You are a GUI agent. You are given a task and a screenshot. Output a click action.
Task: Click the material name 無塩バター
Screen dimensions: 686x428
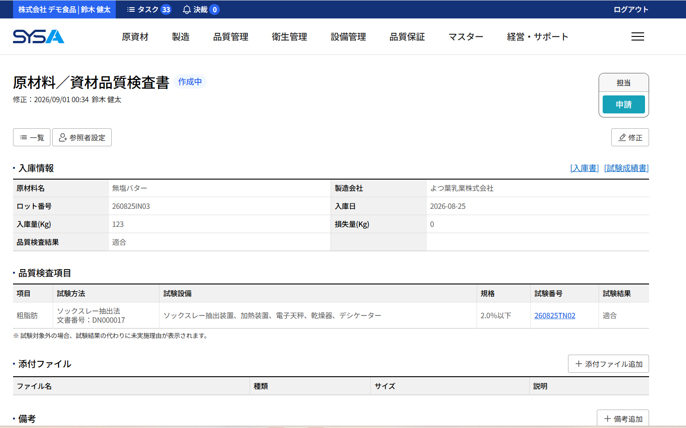click(x=130, y=188)
